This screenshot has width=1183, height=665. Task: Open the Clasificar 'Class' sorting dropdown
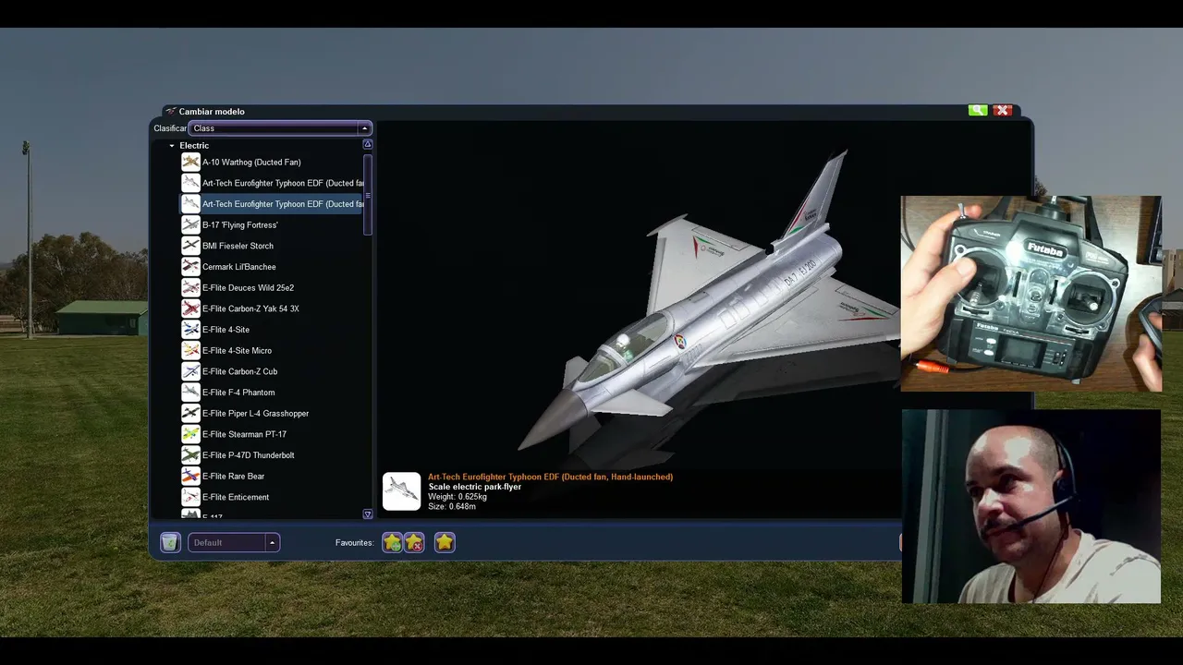[280, 128]
